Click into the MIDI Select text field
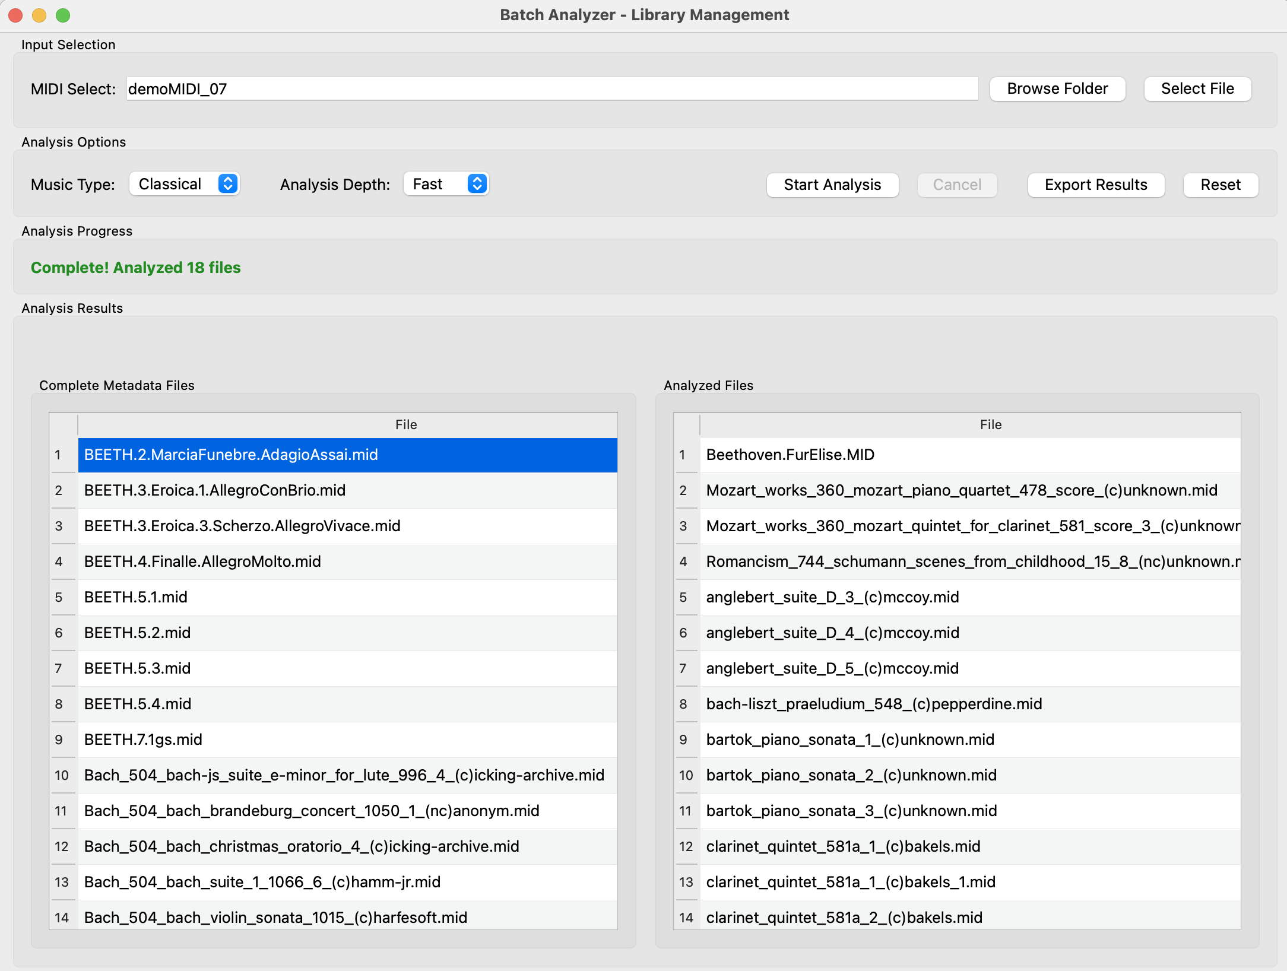 552,89
